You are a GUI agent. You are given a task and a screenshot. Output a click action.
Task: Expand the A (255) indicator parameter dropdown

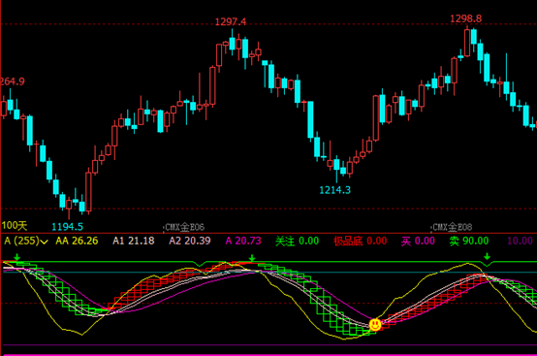click(45, 242)
